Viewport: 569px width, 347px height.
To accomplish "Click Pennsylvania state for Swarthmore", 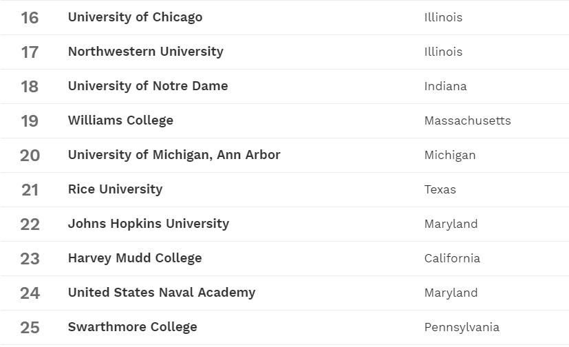I will click(x=462, y=327).
